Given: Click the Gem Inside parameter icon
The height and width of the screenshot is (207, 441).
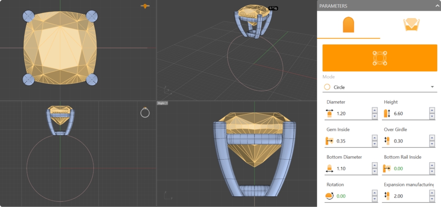Looking at the screenshot, I should 330,141.
